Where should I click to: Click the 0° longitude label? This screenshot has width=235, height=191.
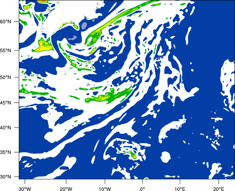[142, 189]
